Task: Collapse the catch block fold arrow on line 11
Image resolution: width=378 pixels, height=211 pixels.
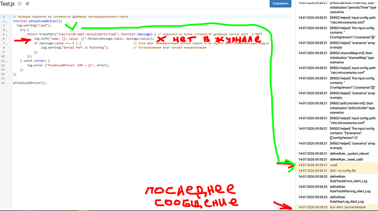Action: (7, 61)
